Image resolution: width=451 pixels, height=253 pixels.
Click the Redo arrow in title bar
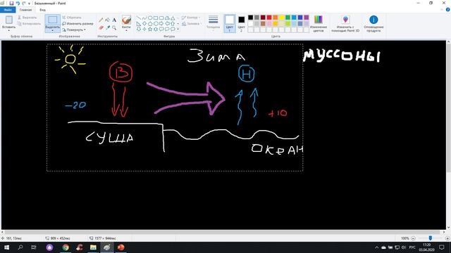click(x=24, y=3)
